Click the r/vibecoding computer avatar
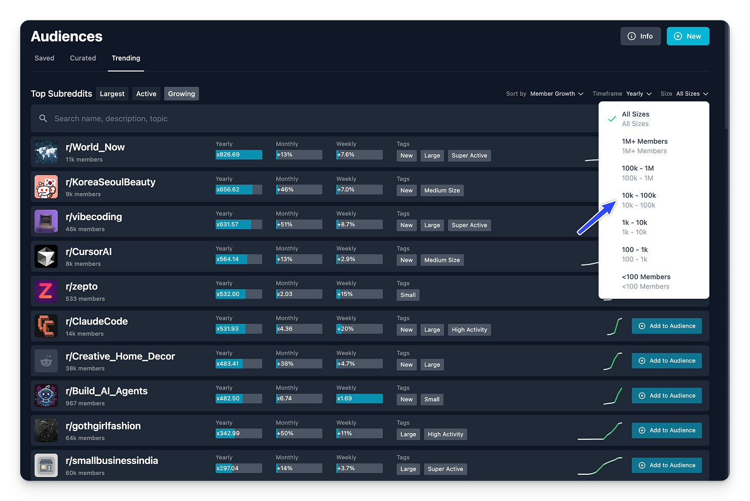750x501 pixels. click(x=46, y=221)
